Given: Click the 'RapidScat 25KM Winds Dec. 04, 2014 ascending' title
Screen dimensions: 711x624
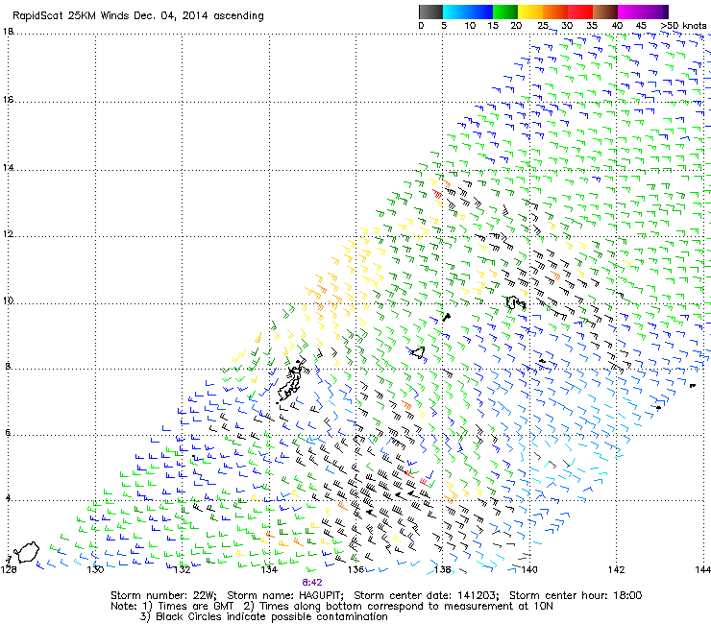Looking at the screenshot, I should click(137, 16).
